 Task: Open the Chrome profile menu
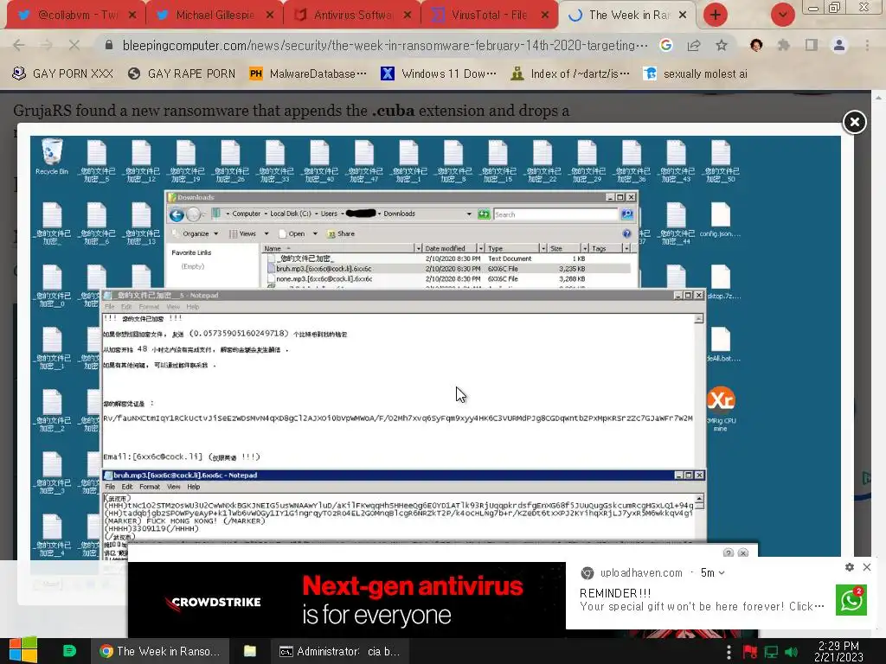pos(839,45)
